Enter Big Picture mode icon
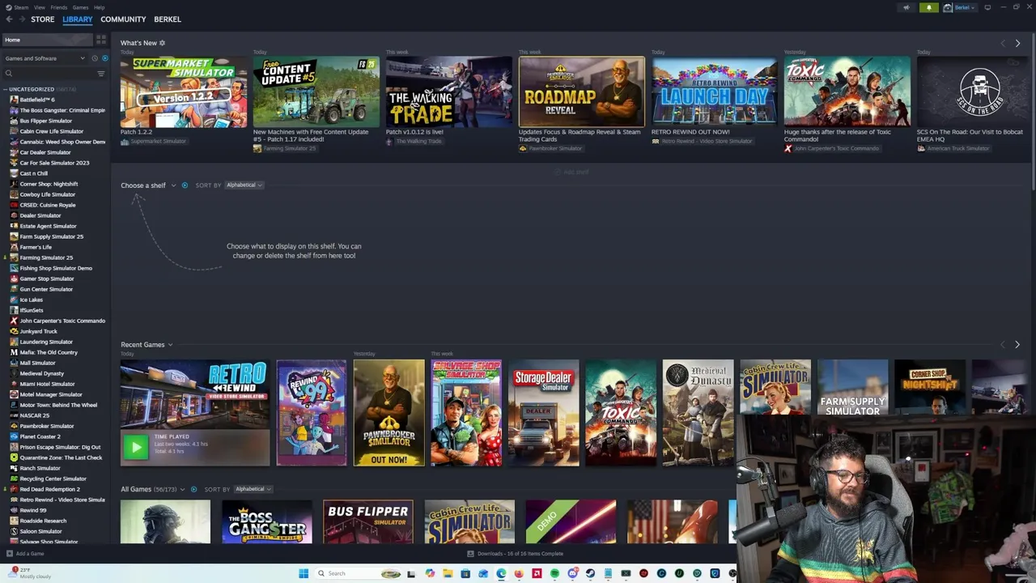Screen dimensions: 1036x583 pyautogui.click(x=987, y=7)
